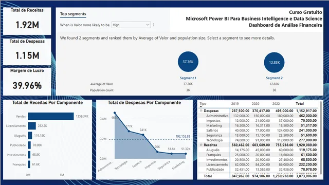The image size is (329, 185).
Task: Sort by the Tipo column header
Action: [203, 104]
